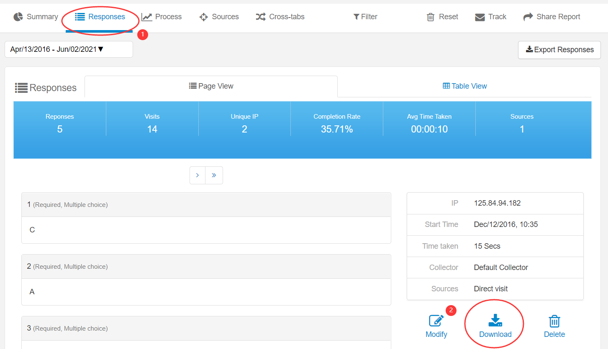
Task: Switch to Table View tab
Action: (x=464, y=86)
